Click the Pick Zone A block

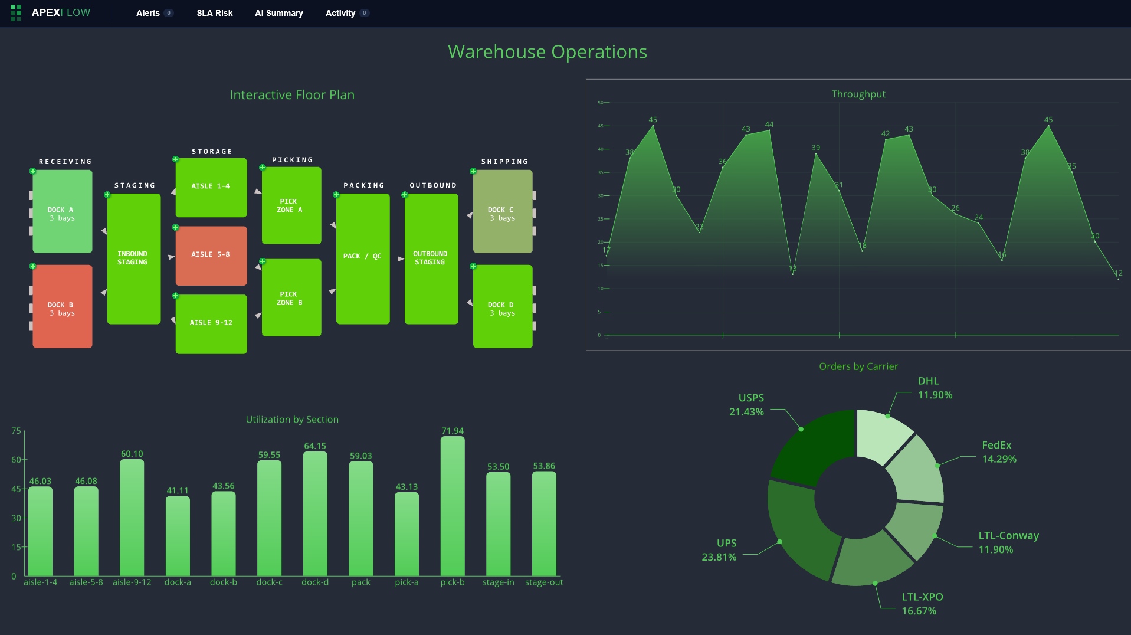point(291,205)
